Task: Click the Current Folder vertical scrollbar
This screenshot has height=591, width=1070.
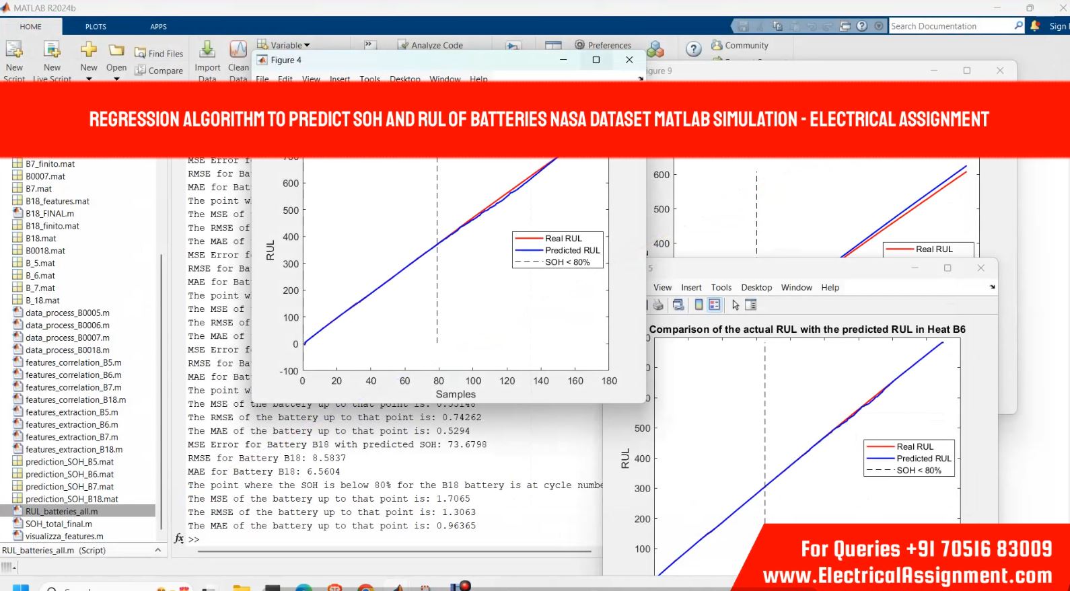Action: [x=161, y=392]
